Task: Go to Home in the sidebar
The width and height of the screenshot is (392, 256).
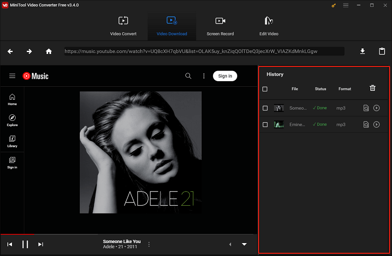Action: tap(12, 100)
